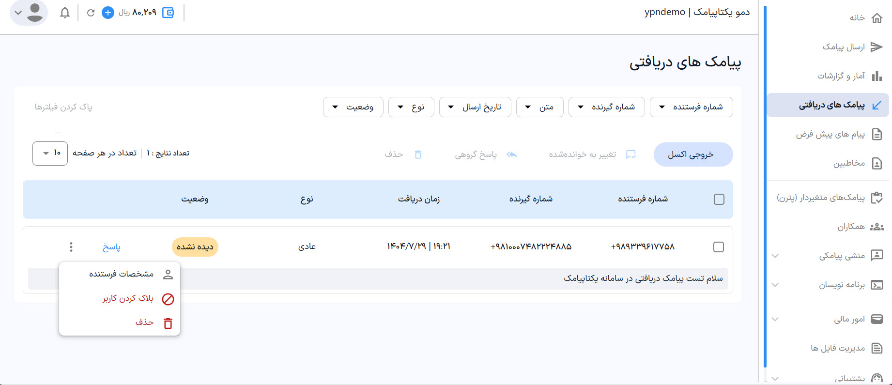
Task: Refresh the account balance with reload icon
Action: (91, 13)
